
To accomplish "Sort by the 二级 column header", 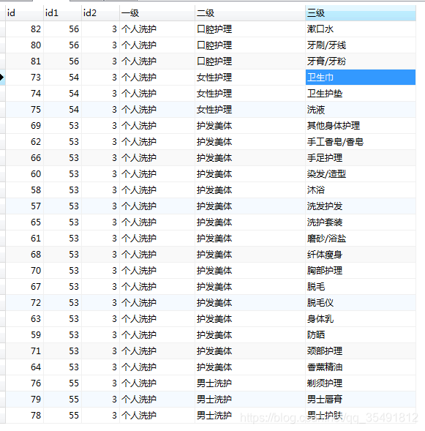I will (250, 13).
